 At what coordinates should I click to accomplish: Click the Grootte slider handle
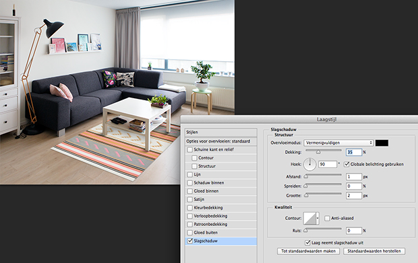point(306,196)
